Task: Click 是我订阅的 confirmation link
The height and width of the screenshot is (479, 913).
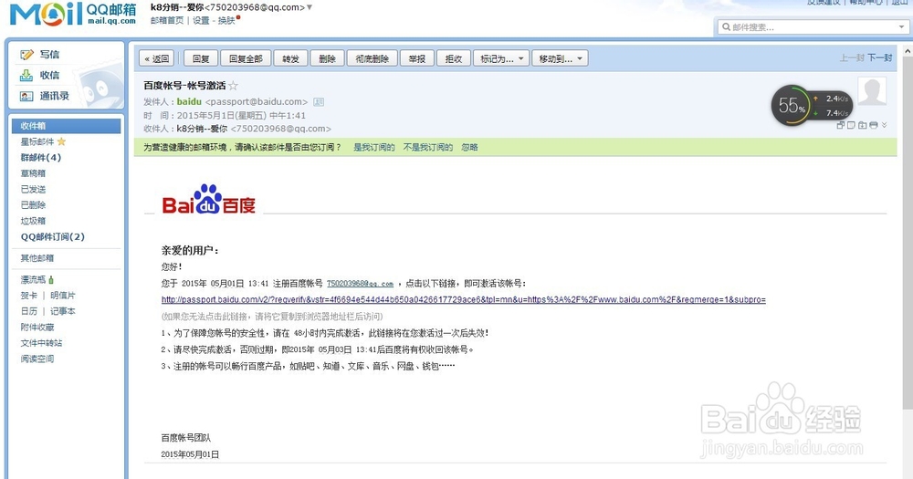Action: (373, 147)
